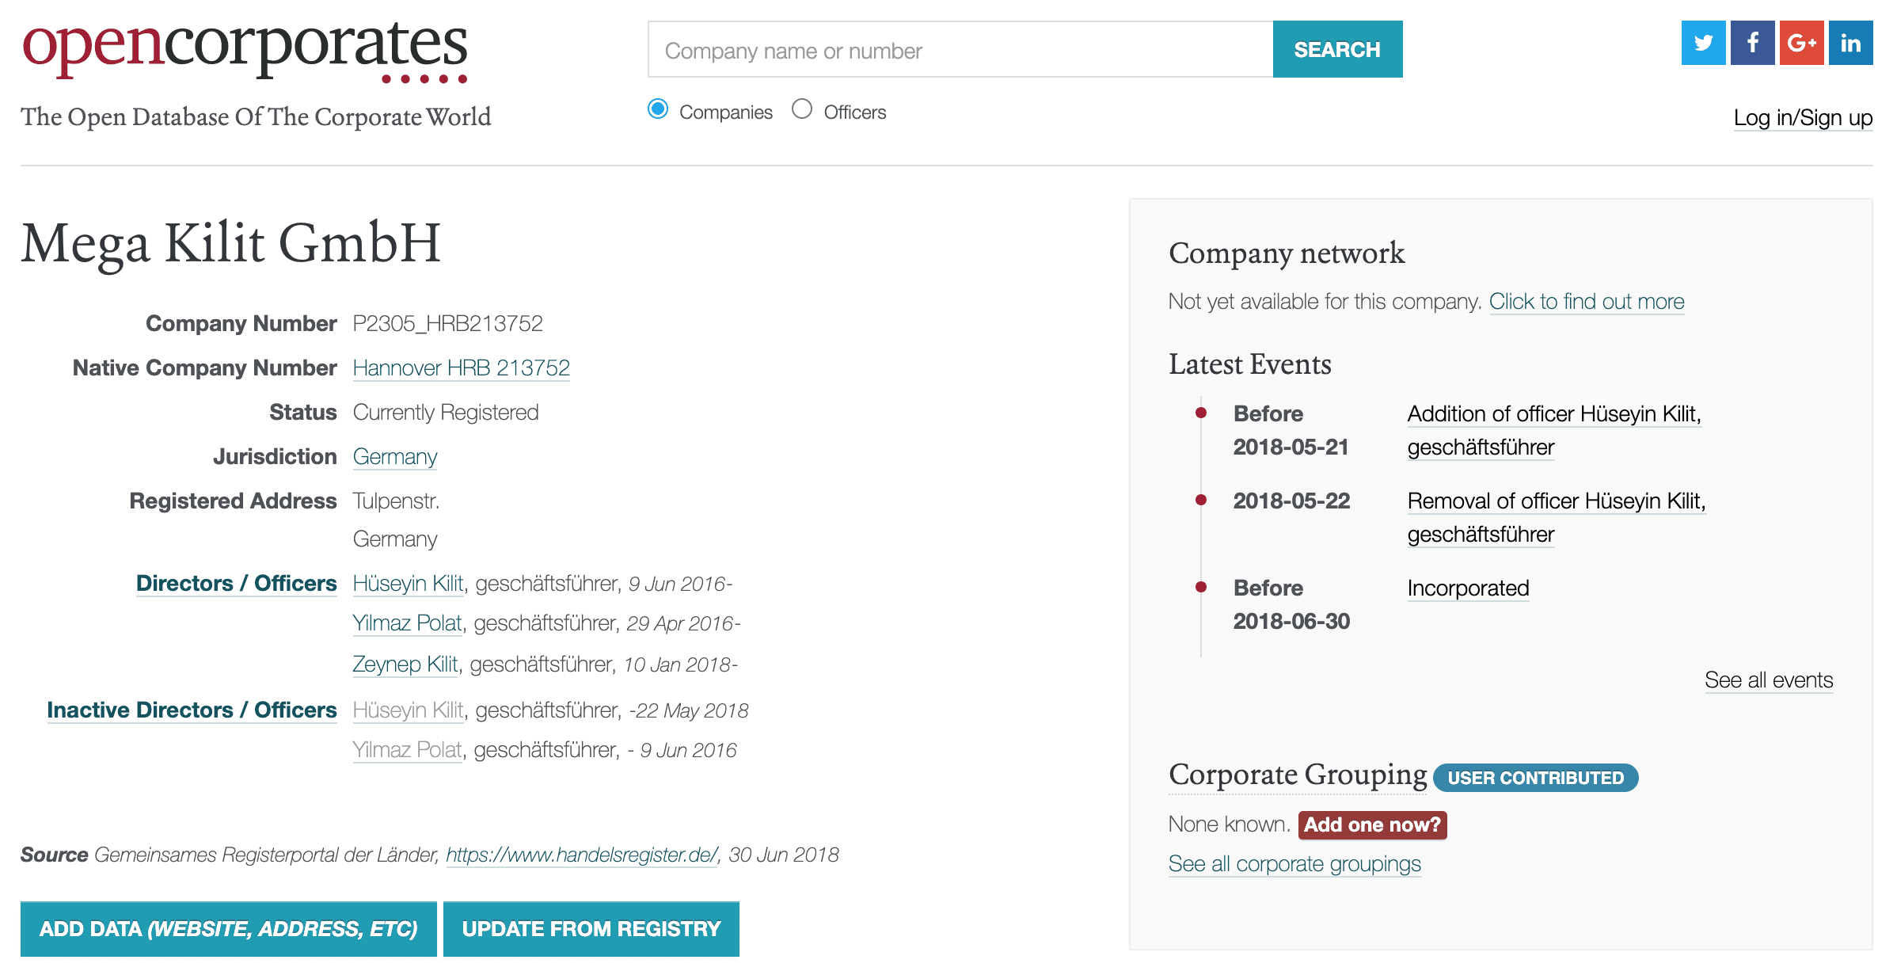Click the USER CONTRIBUTED badge
This screenshot has height=971, width=1897.
coord(1535,778)
